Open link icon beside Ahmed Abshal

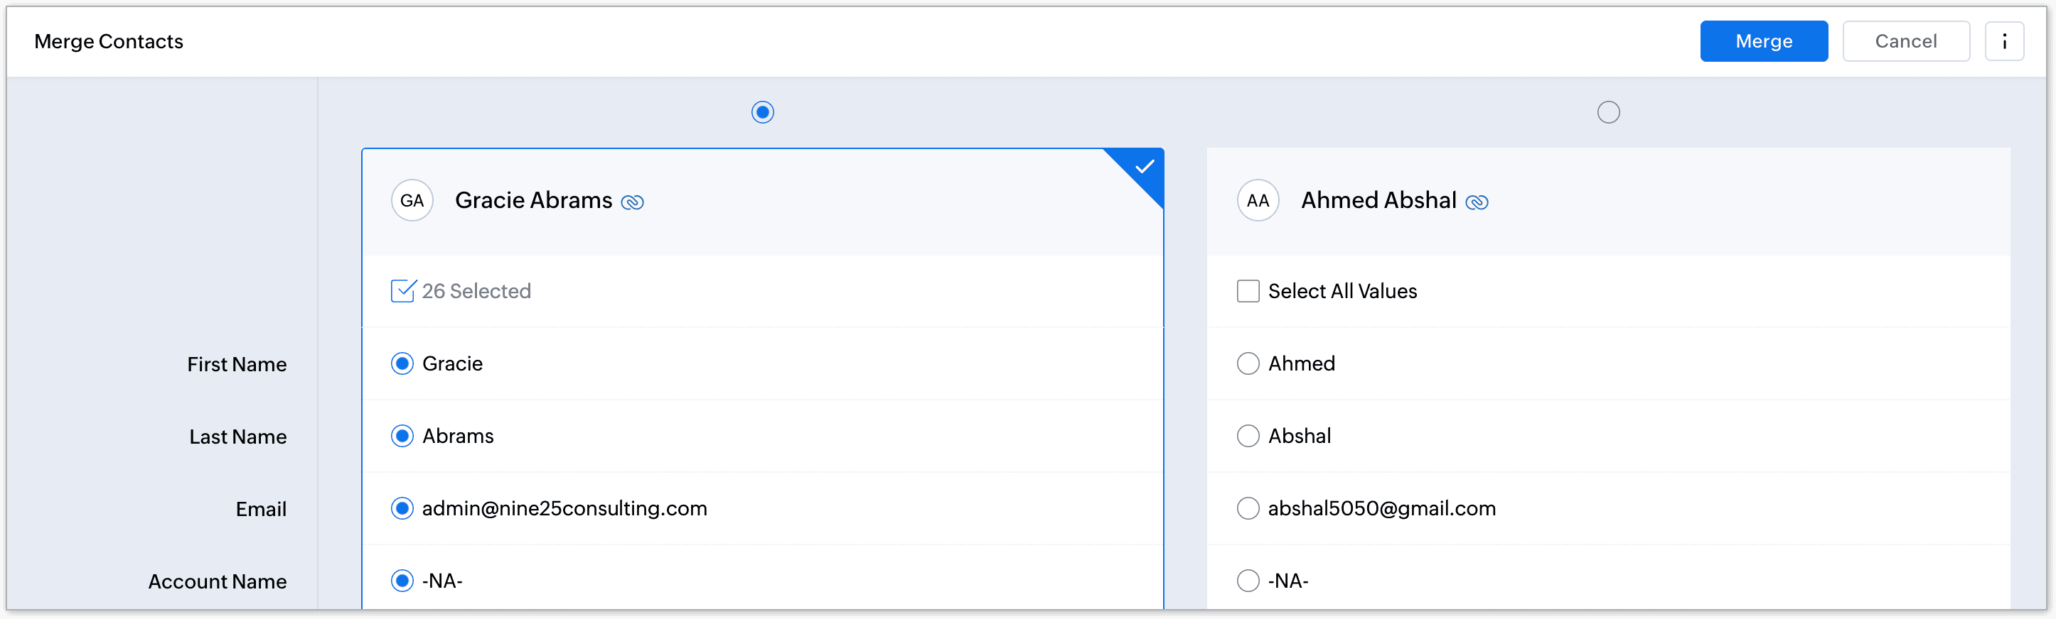pyautogui.click(x=1477, y=202)
